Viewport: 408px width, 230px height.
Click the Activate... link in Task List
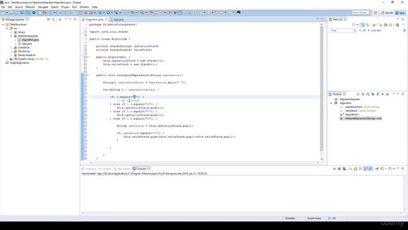pos(377,31)
